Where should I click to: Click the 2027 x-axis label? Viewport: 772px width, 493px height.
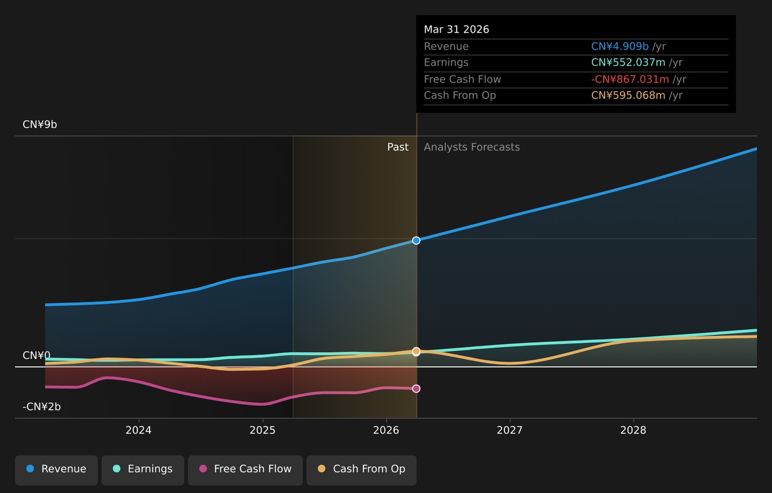click(509, 430)
